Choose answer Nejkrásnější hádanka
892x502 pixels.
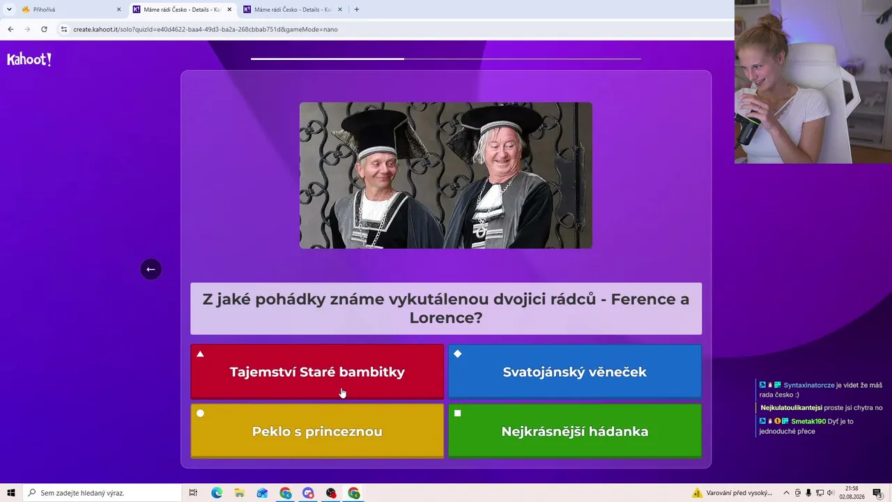click(575, 431)
